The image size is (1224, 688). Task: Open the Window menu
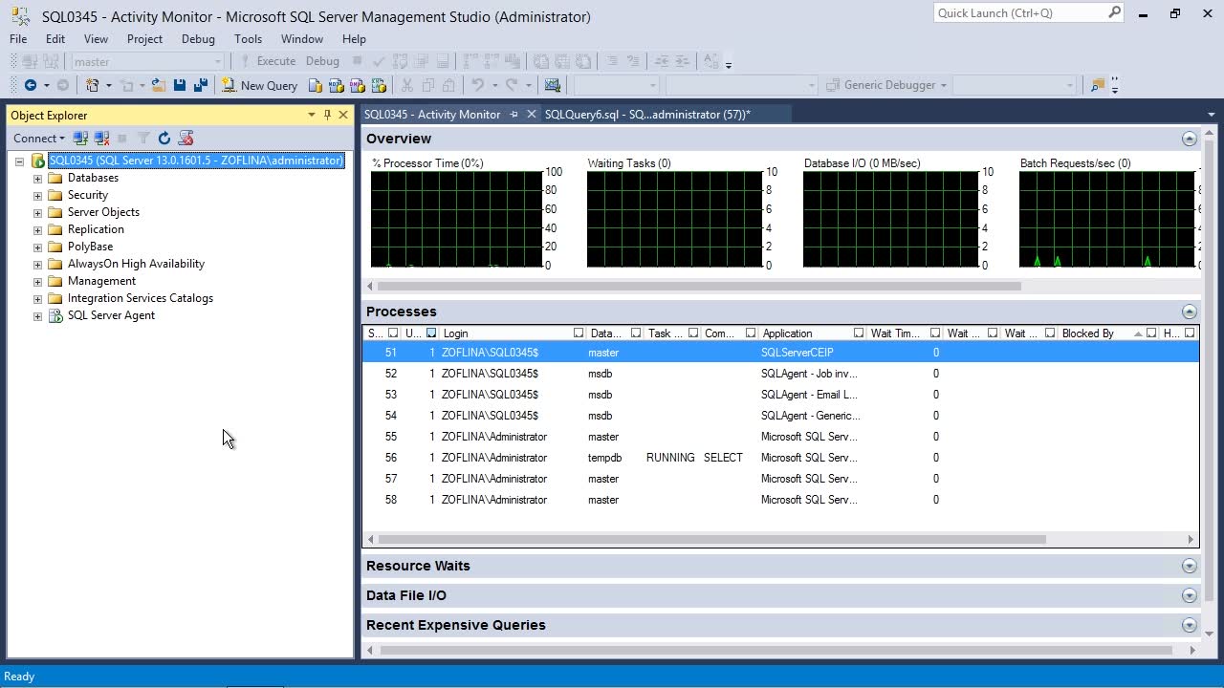(x=302, y=39)
